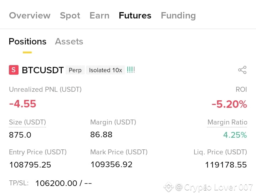Switch to the Assets sub-tab
This screenshot has width=256, height=196.
tap(69, 41)
